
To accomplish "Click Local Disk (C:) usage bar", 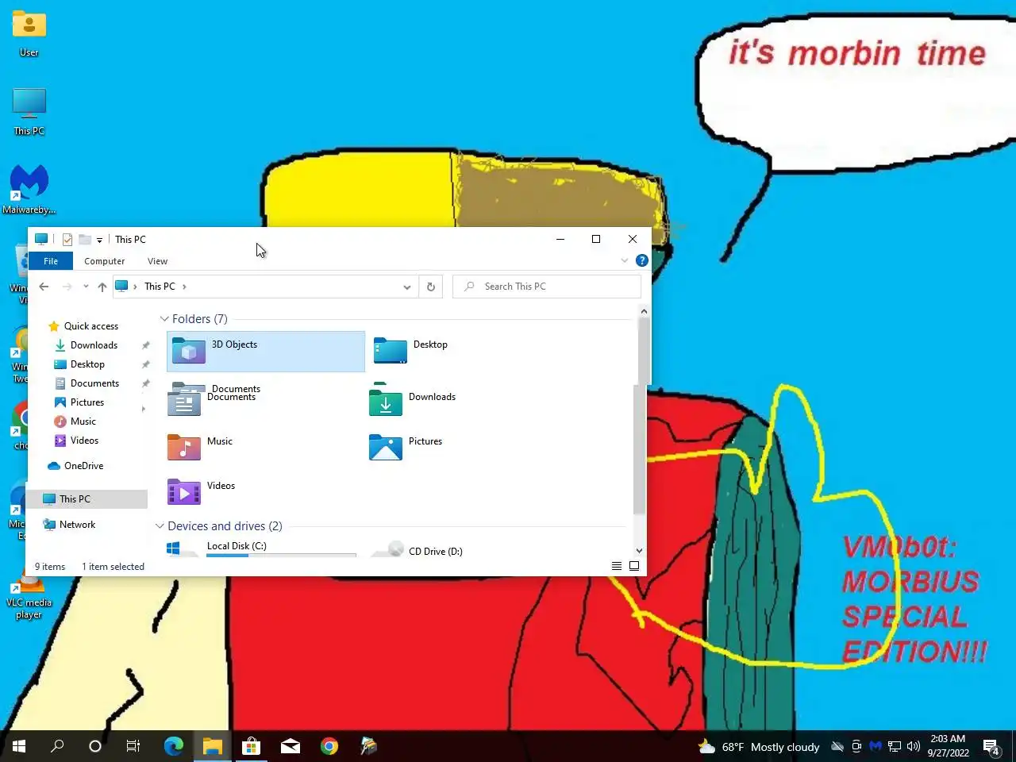I will (281, 555).
